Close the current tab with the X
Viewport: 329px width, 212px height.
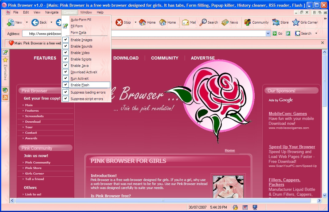323,43
